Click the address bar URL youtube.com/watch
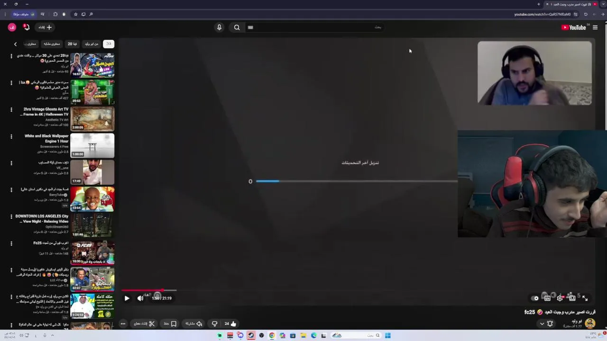Image resolution: width=607 pixels, height=341 pixels. tap(543, 14)
